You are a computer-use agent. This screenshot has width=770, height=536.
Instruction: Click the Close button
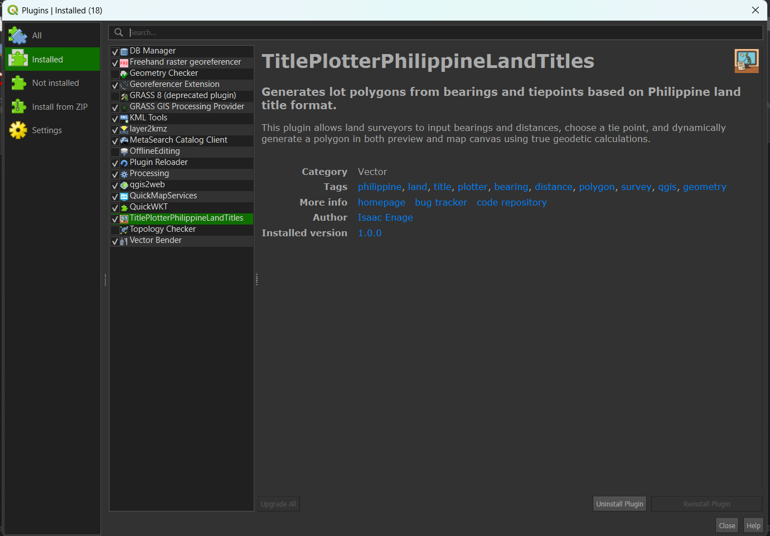727,525
